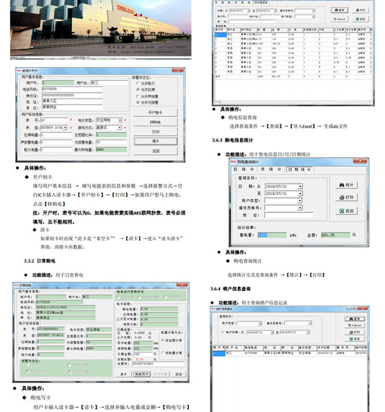
Task: Open 操作员号 dropdown in 销户信息查询 window
Action: pyautogui.click(x=310, y=323)
